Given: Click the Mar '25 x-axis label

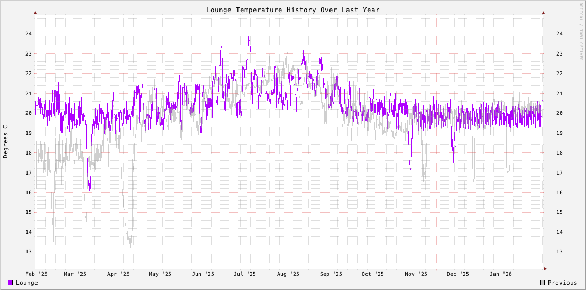Looking at the screenshot, I should click(75, 274).
